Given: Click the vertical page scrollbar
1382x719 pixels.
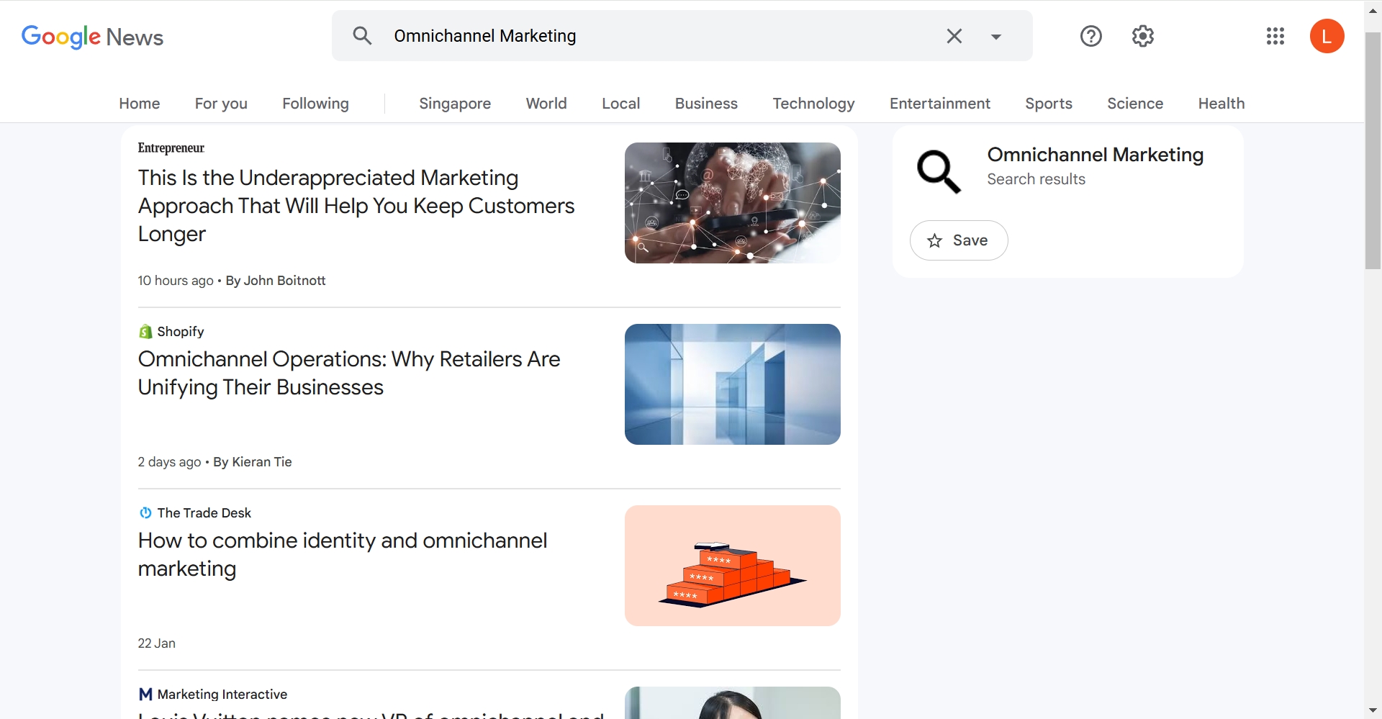Looking at the screenshot, I should [1373, 151].
